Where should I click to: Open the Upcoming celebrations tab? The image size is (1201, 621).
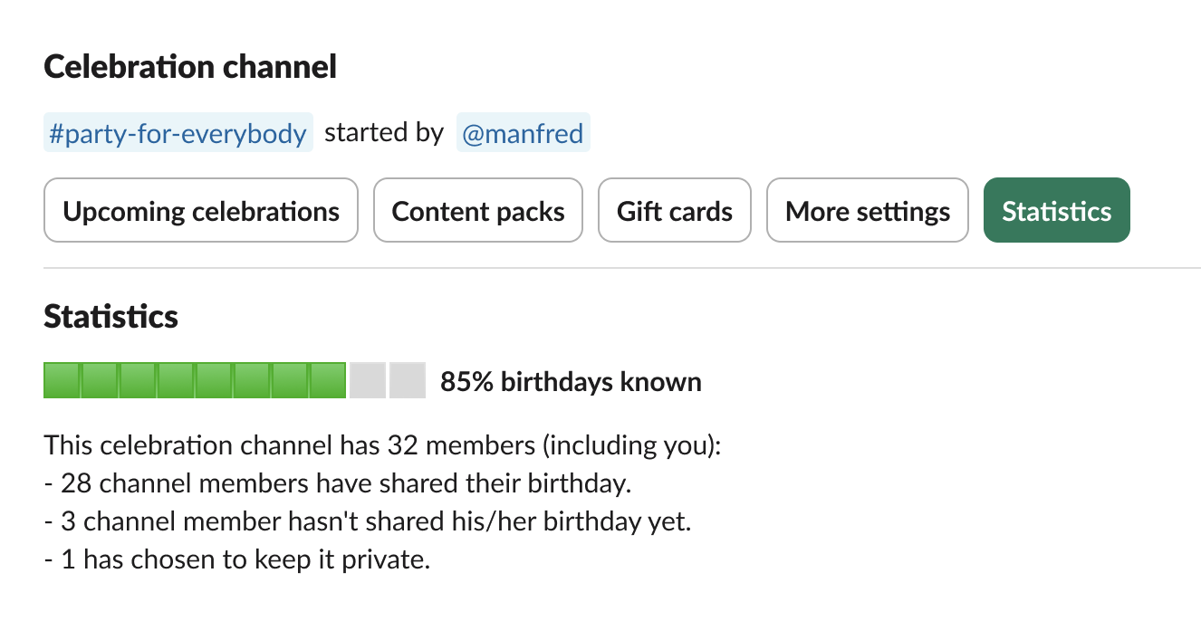200,210
